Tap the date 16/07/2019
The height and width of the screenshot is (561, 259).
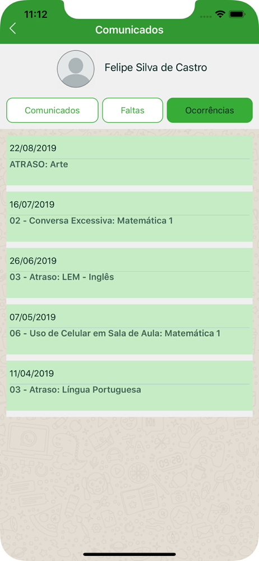[32, 205]
